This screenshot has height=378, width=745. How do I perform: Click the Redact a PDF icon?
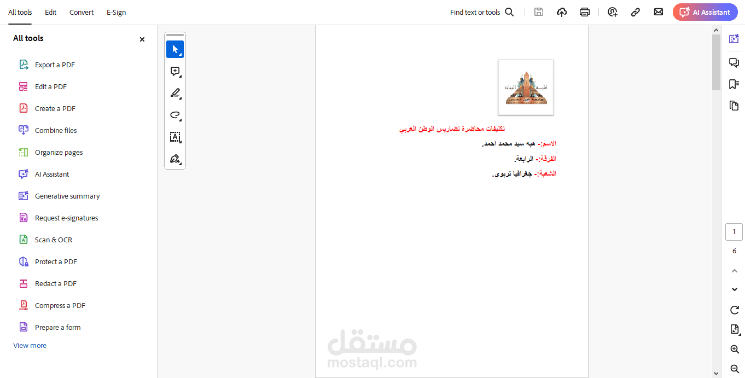coord(24,283)
